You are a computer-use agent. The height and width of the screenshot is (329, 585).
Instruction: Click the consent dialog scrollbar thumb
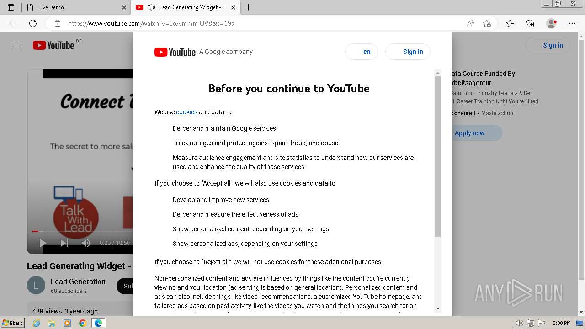tap(438, 156)
